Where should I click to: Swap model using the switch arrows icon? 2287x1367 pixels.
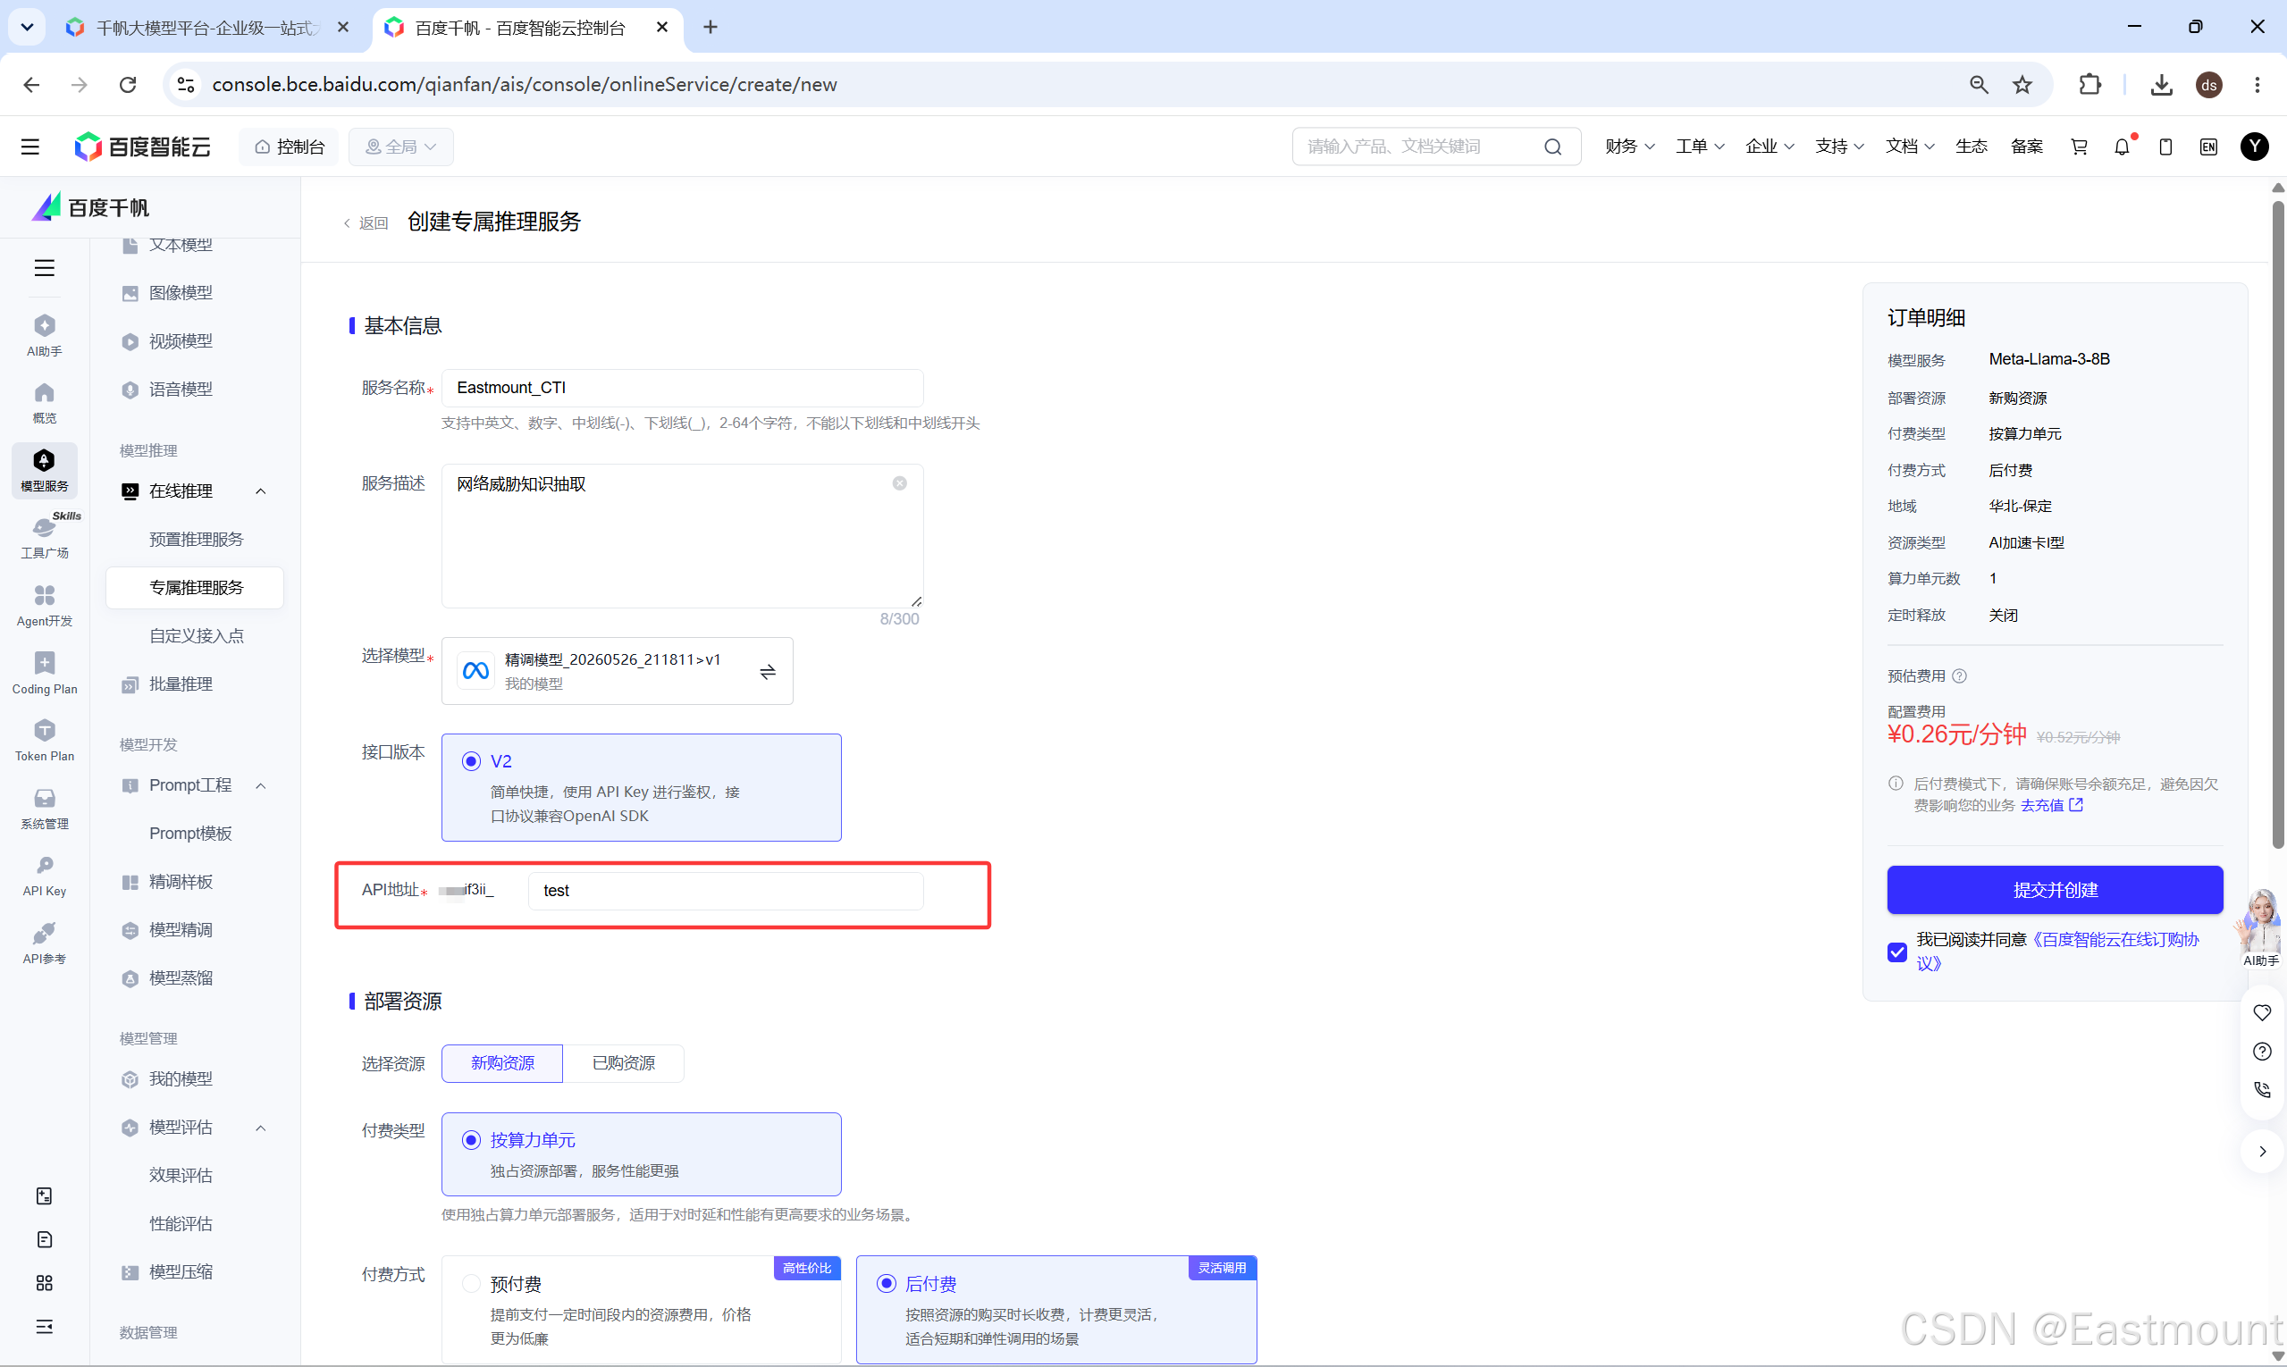point(768,672)
